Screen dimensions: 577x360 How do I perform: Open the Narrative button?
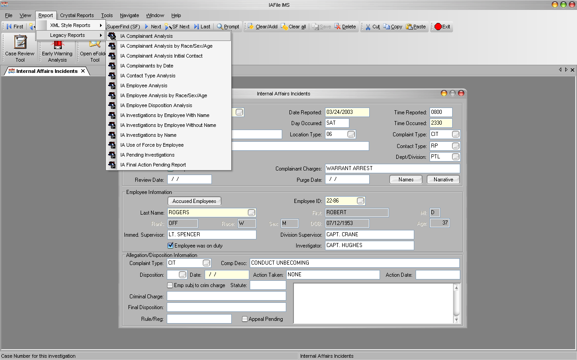443,180
